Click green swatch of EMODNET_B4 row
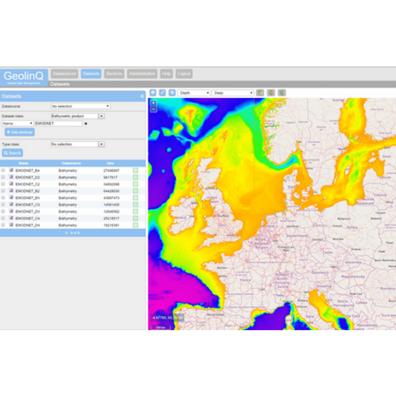 tap(136, 170)
